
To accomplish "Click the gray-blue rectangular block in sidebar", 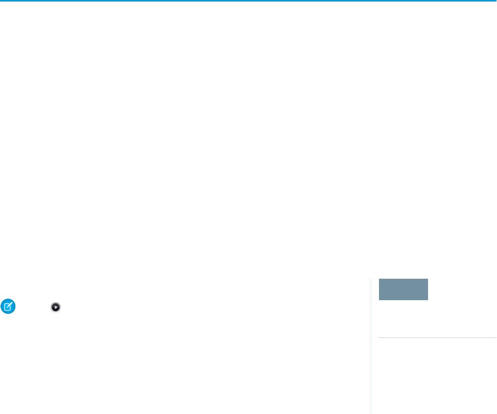I will click(x=403, y=289).
